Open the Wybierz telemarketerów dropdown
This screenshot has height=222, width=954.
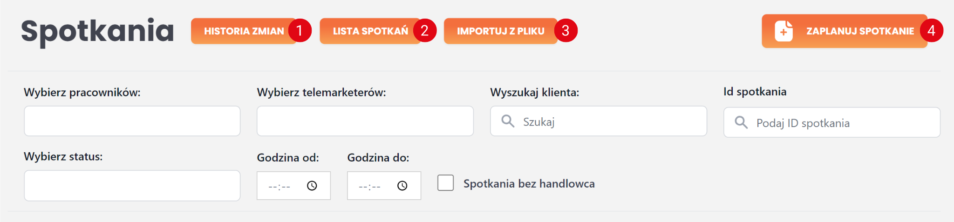click(365, 121)
